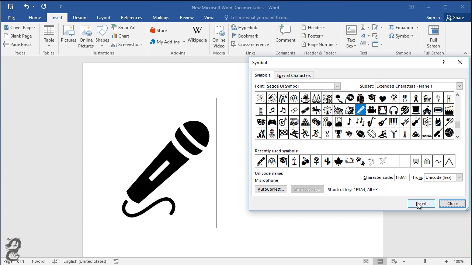This screenshot has width=472, height=265.
Task: Choose the saxophone symbol
Action: [x=372, y=122]
